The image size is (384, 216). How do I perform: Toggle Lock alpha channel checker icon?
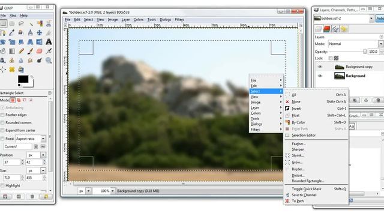pos(336,58)
